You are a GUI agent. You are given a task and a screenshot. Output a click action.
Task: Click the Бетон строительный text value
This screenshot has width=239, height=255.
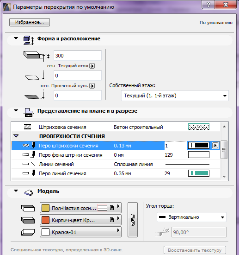click(x=138, y=127)
